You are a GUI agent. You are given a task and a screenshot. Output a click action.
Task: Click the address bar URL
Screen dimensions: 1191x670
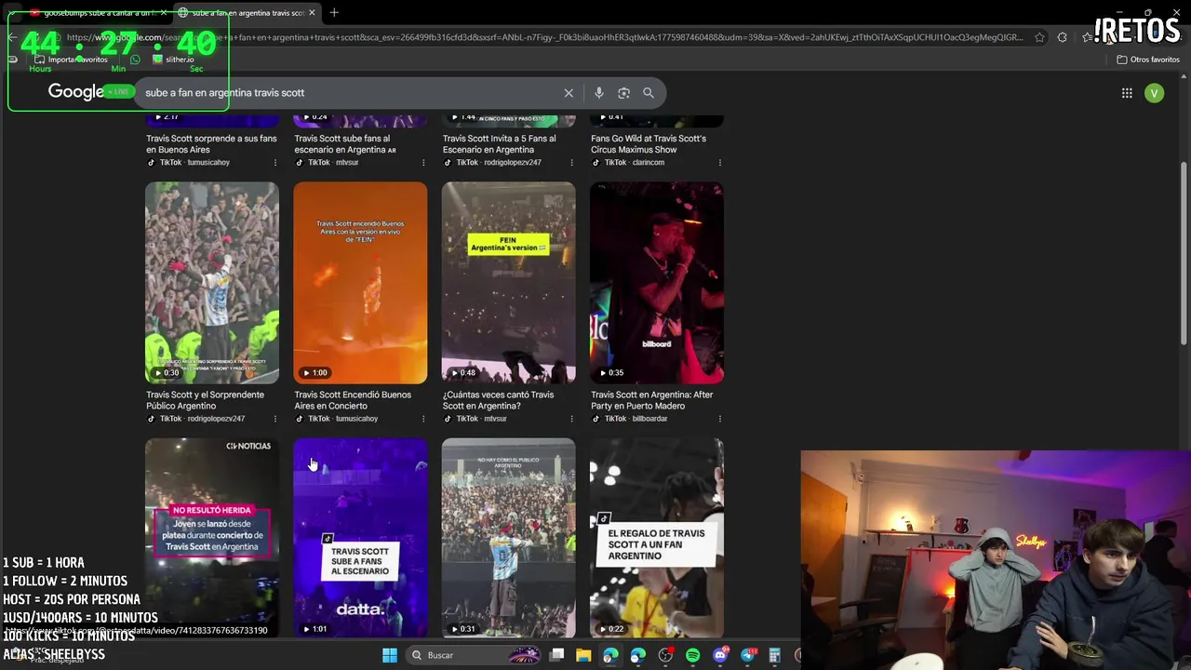[x=544, y=37]
